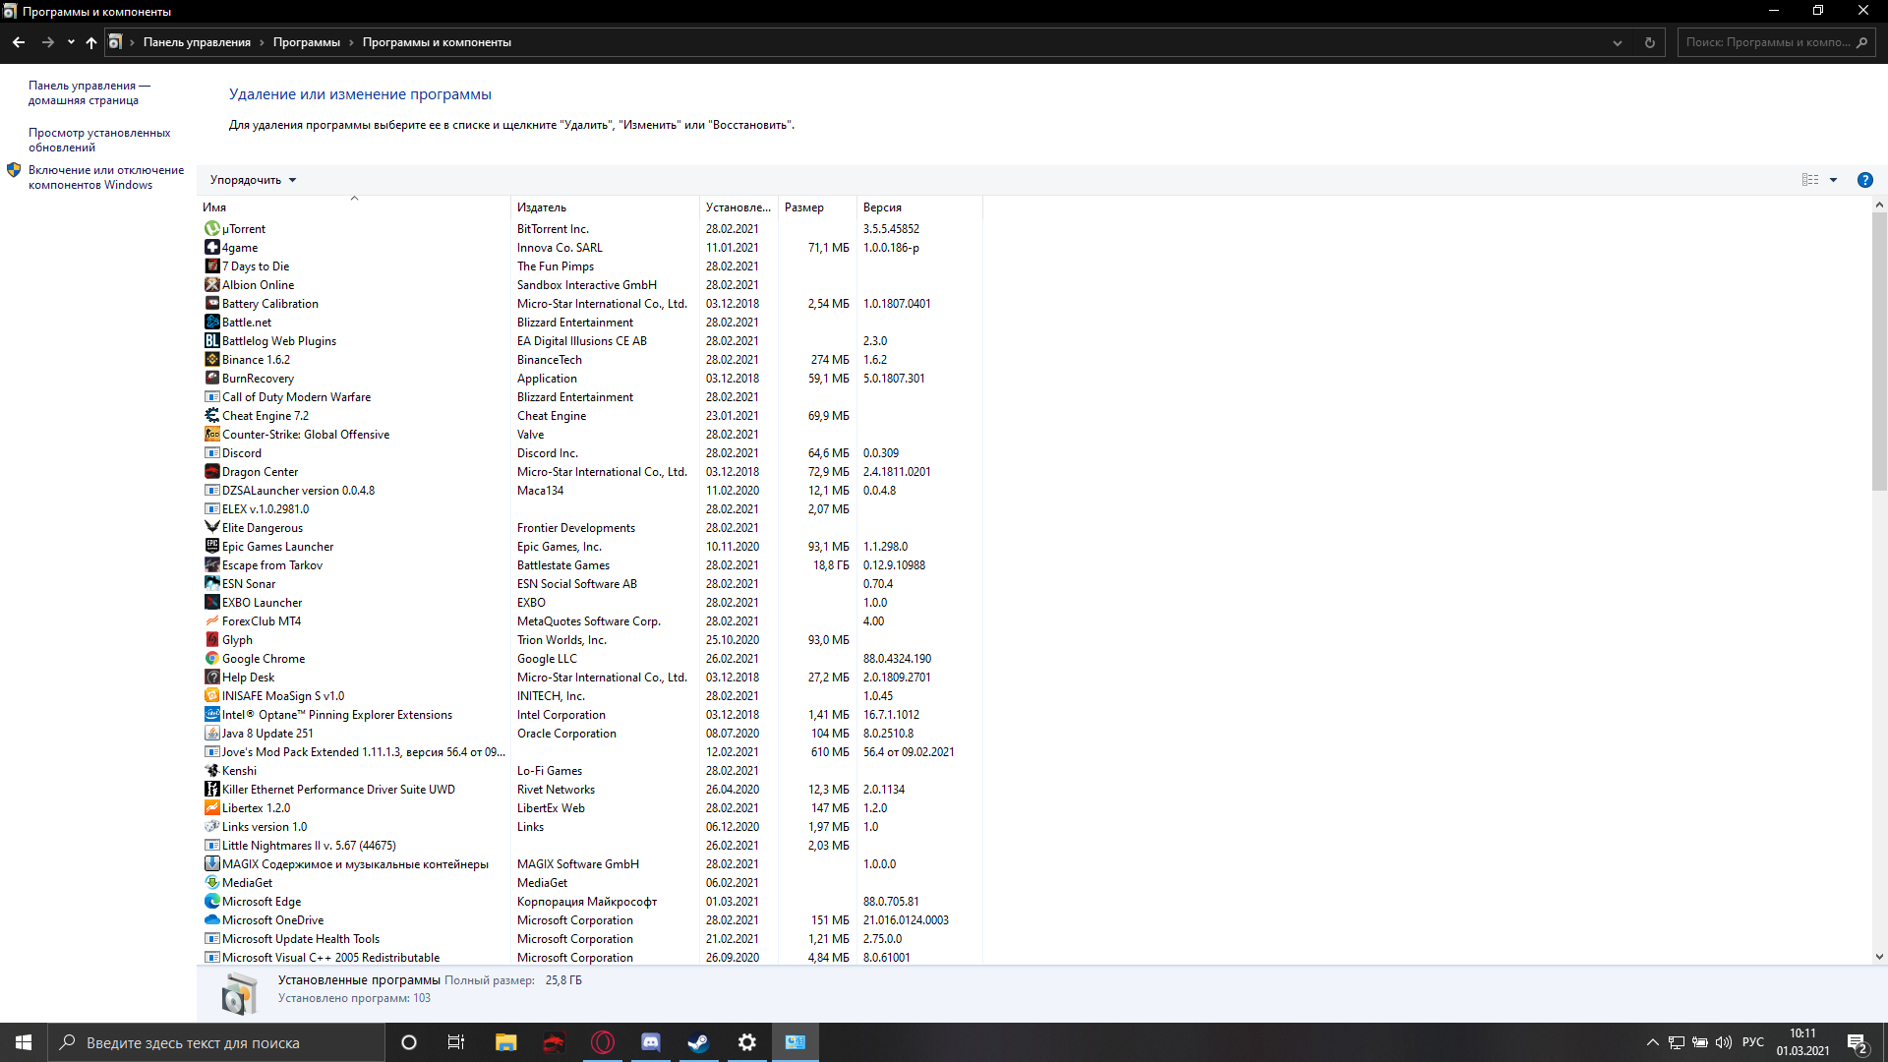Go back with the back arrow
Viewport: 1888px width, 1062px height.
click(x=19, y=42)
